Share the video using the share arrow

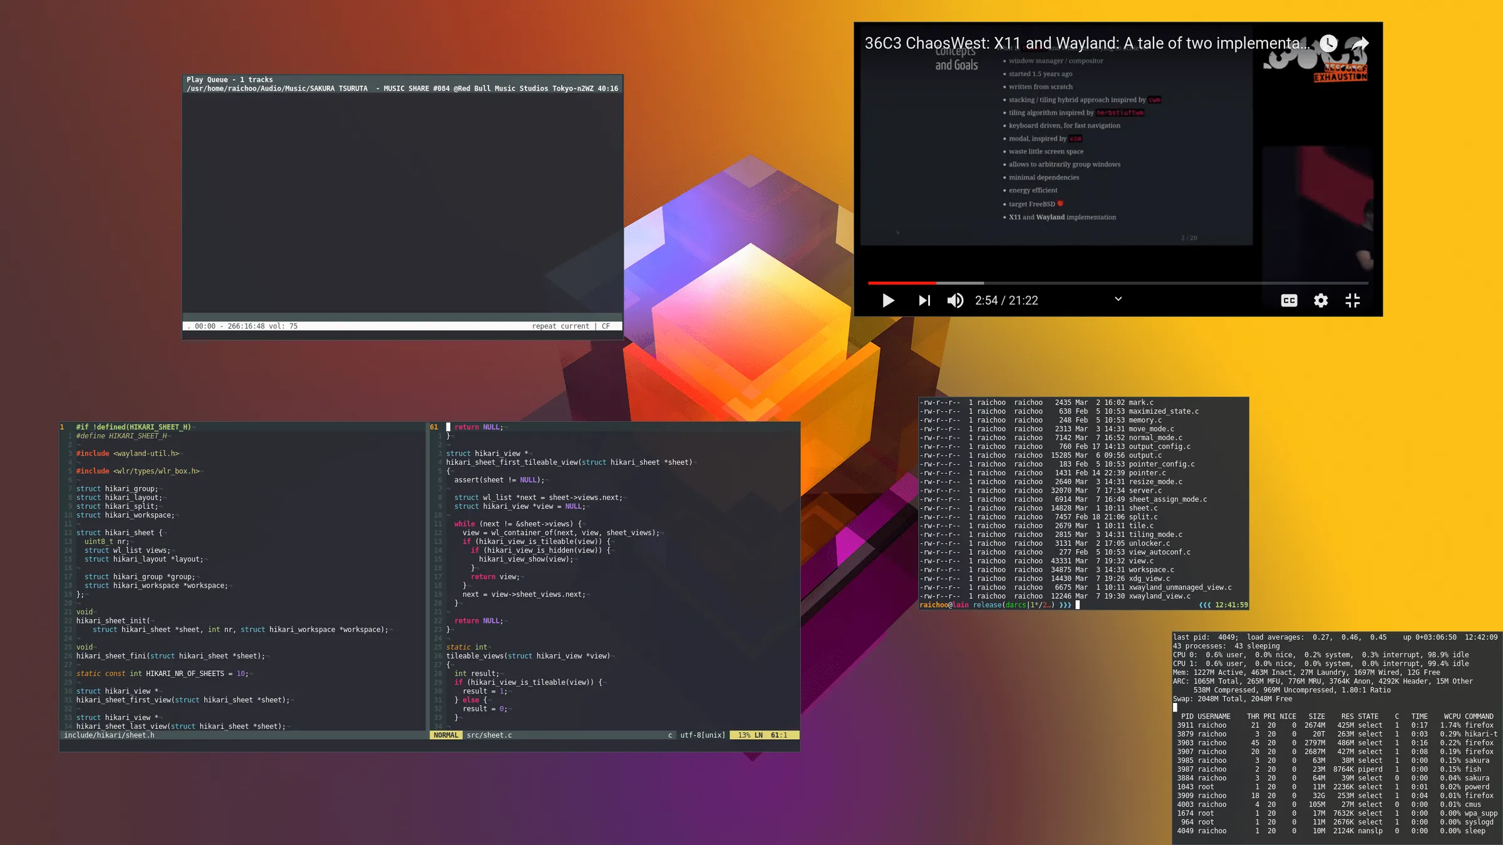coord(1361,43)
